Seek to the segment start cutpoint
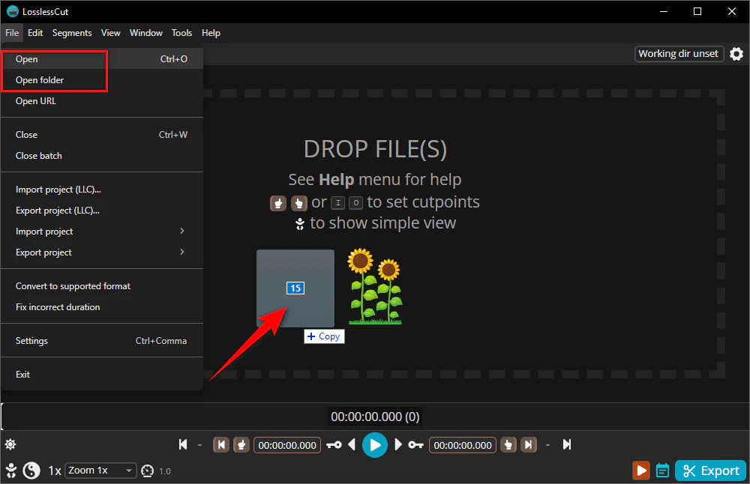750x484 pixels. (221, 445)
